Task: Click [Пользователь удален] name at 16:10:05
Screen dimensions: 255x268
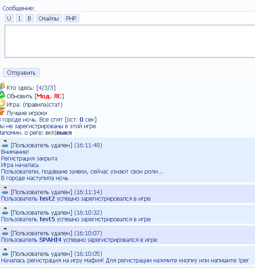Action: click(42, 254)
